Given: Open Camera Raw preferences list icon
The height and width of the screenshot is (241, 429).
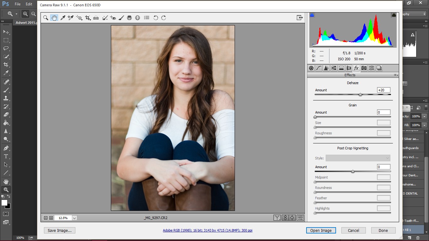Looking at the screenshot, I should pyautogui.click(x=147, y=18).
